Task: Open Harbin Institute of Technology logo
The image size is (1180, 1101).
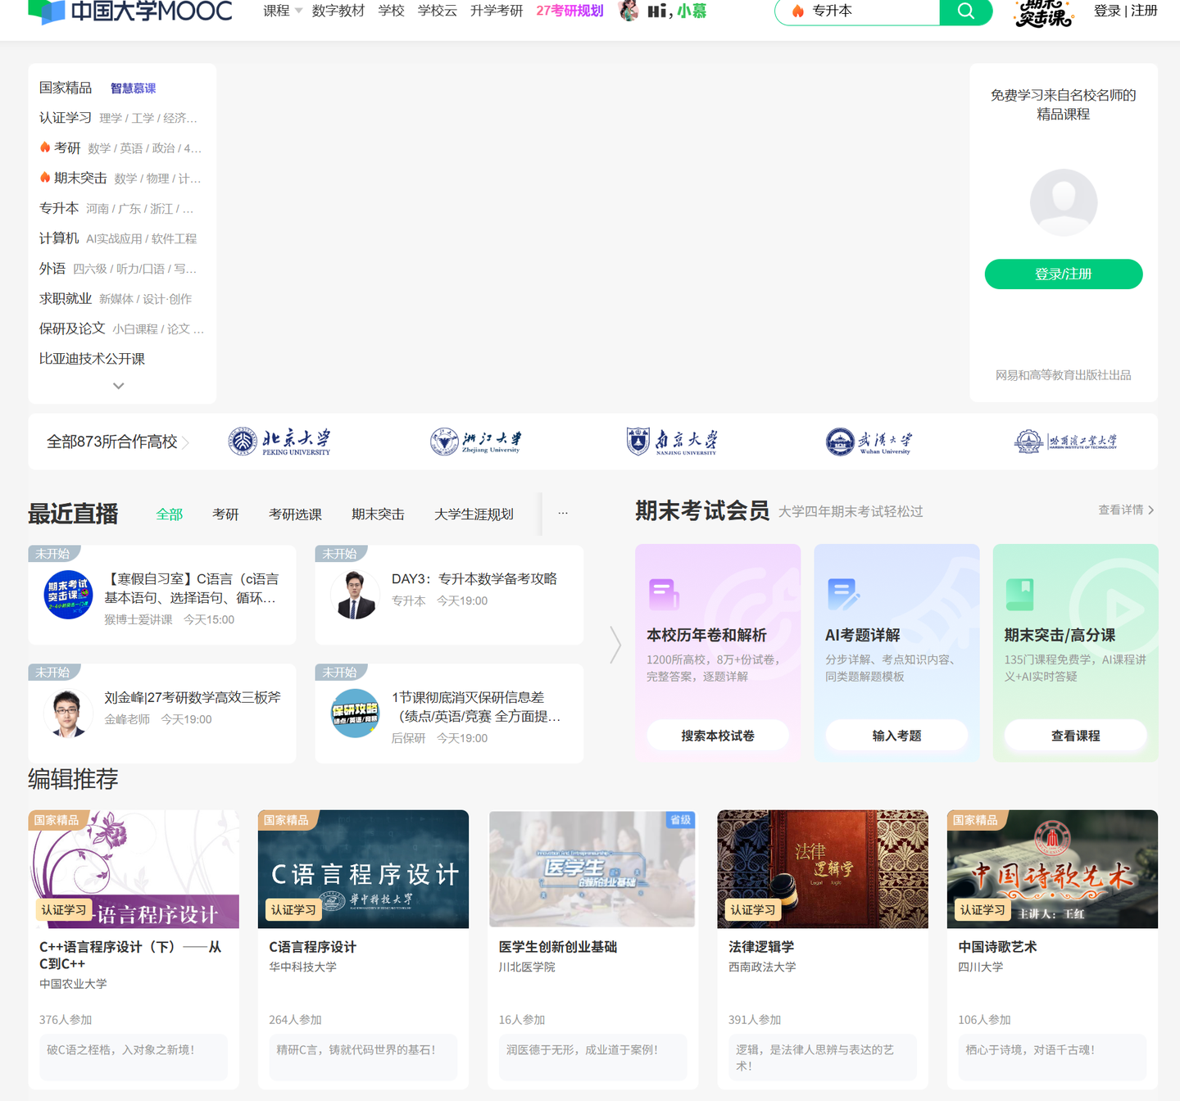Action: (x=1065, y=442)
